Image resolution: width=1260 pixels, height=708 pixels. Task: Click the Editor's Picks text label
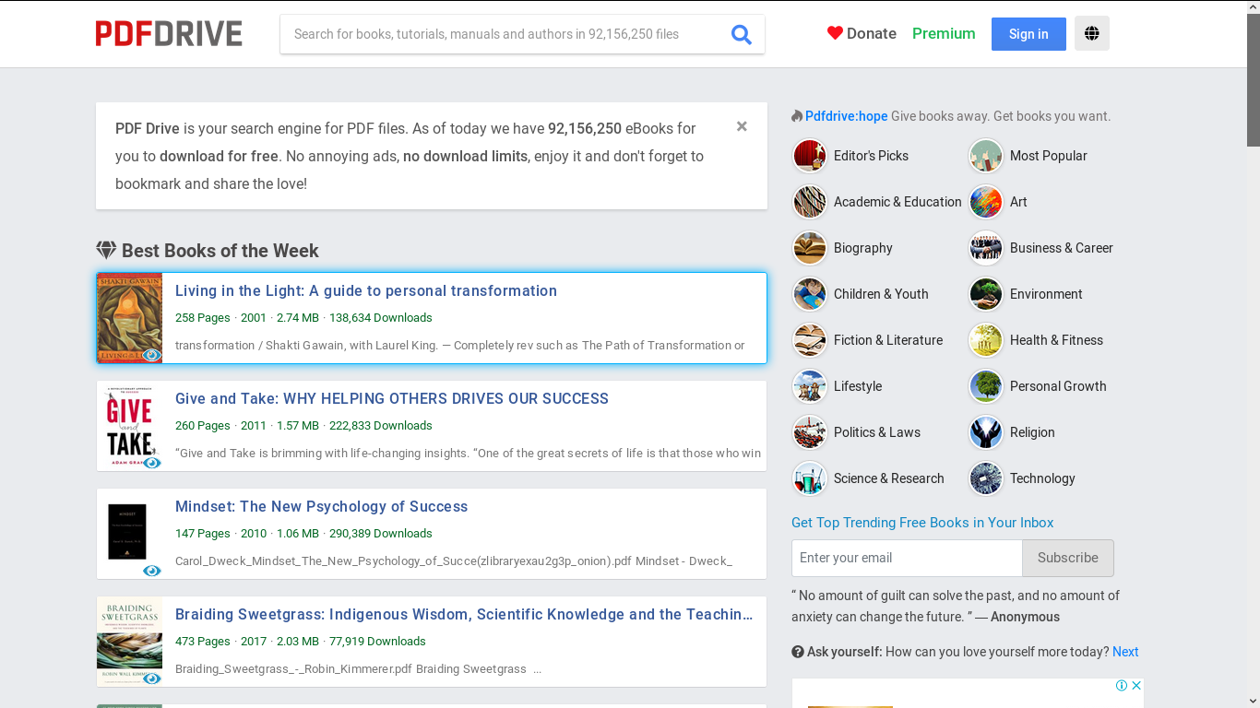tap(871, 156)
